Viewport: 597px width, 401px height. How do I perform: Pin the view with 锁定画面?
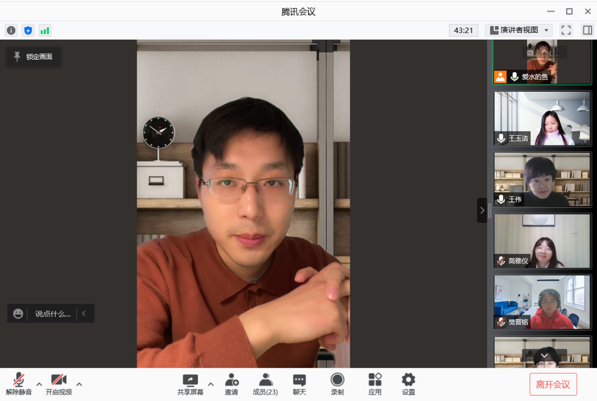pos(34,56)
